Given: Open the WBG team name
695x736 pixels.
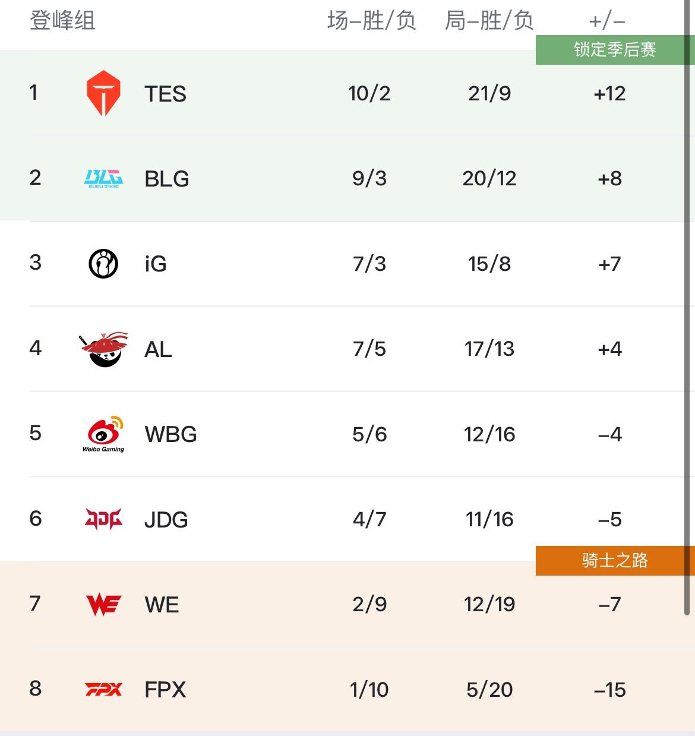Looking at the screenshot, I should point(170,434).
